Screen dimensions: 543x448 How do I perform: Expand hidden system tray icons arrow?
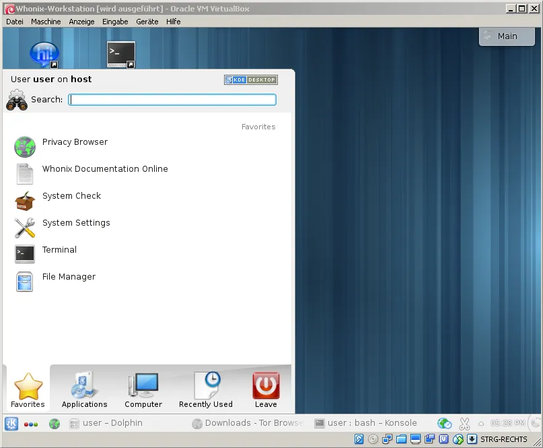tap(481, 423)
